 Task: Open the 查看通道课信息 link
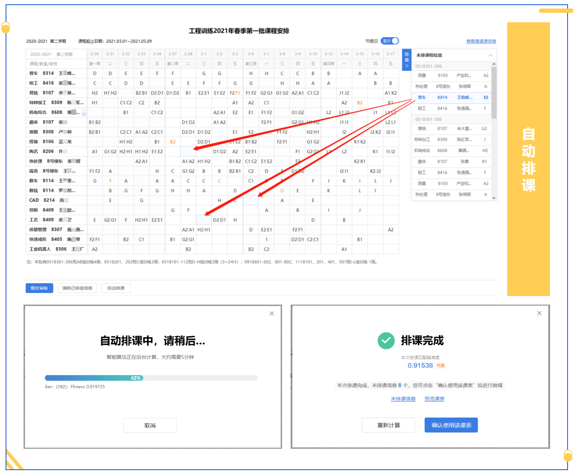481,41
